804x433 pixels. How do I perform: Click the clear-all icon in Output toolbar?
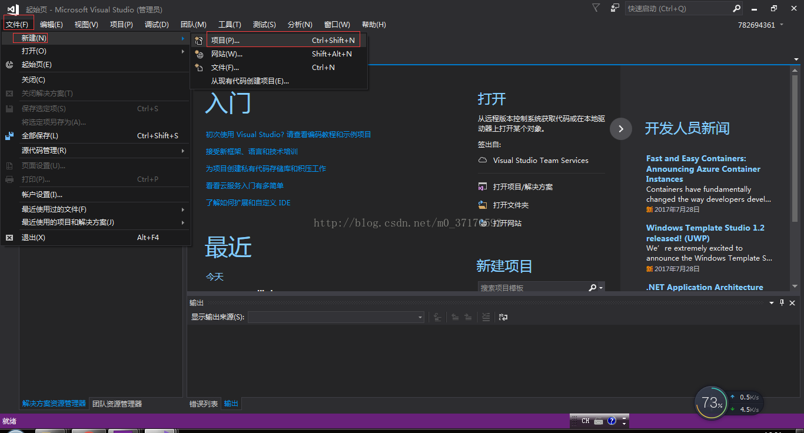click(486, 317)
